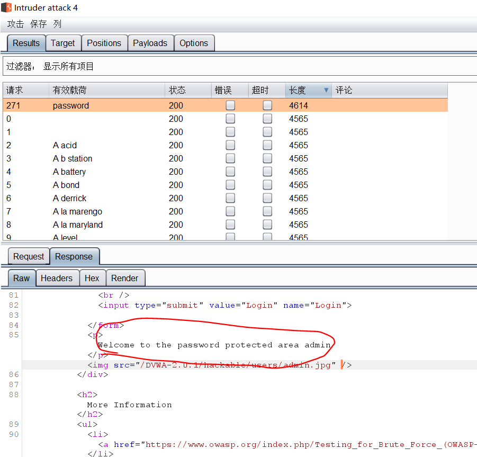Select the 'A battery' payload row
Screen dimensions: 477x457
pyautogui.click(x=225, y=172)
